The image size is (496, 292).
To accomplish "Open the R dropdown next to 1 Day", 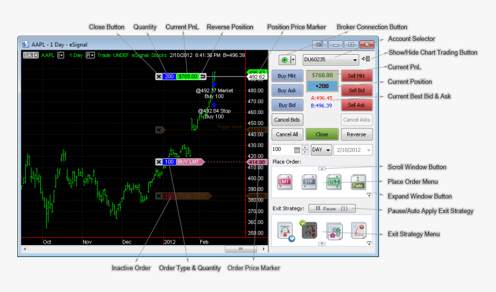I will point(90,55).
